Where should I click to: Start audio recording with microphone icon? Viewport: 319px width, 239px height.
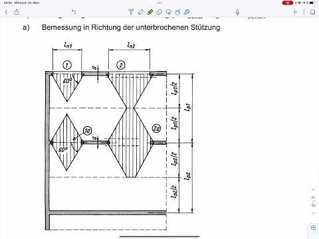point(237,12)
